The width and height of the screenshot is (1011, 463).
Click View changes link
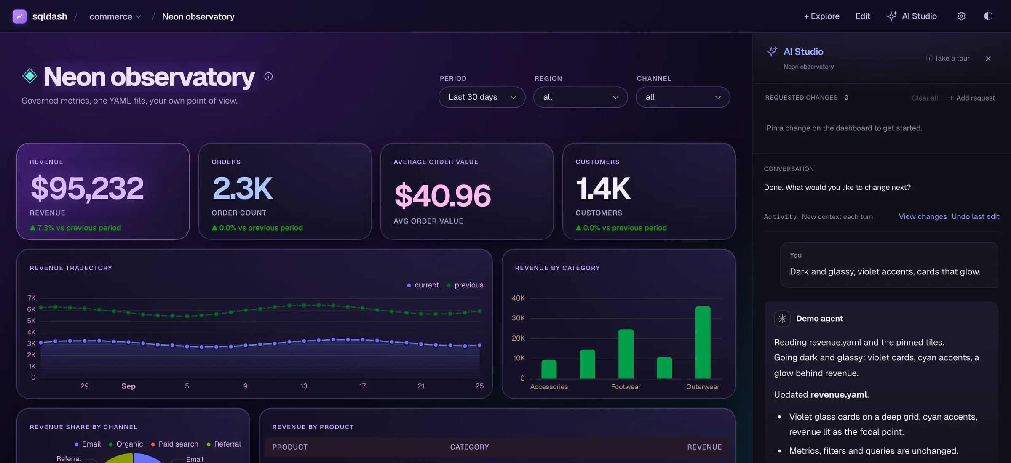click(923, 217)
